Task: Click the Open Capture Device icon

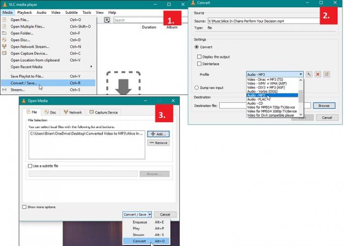Action: click(4, 53)
